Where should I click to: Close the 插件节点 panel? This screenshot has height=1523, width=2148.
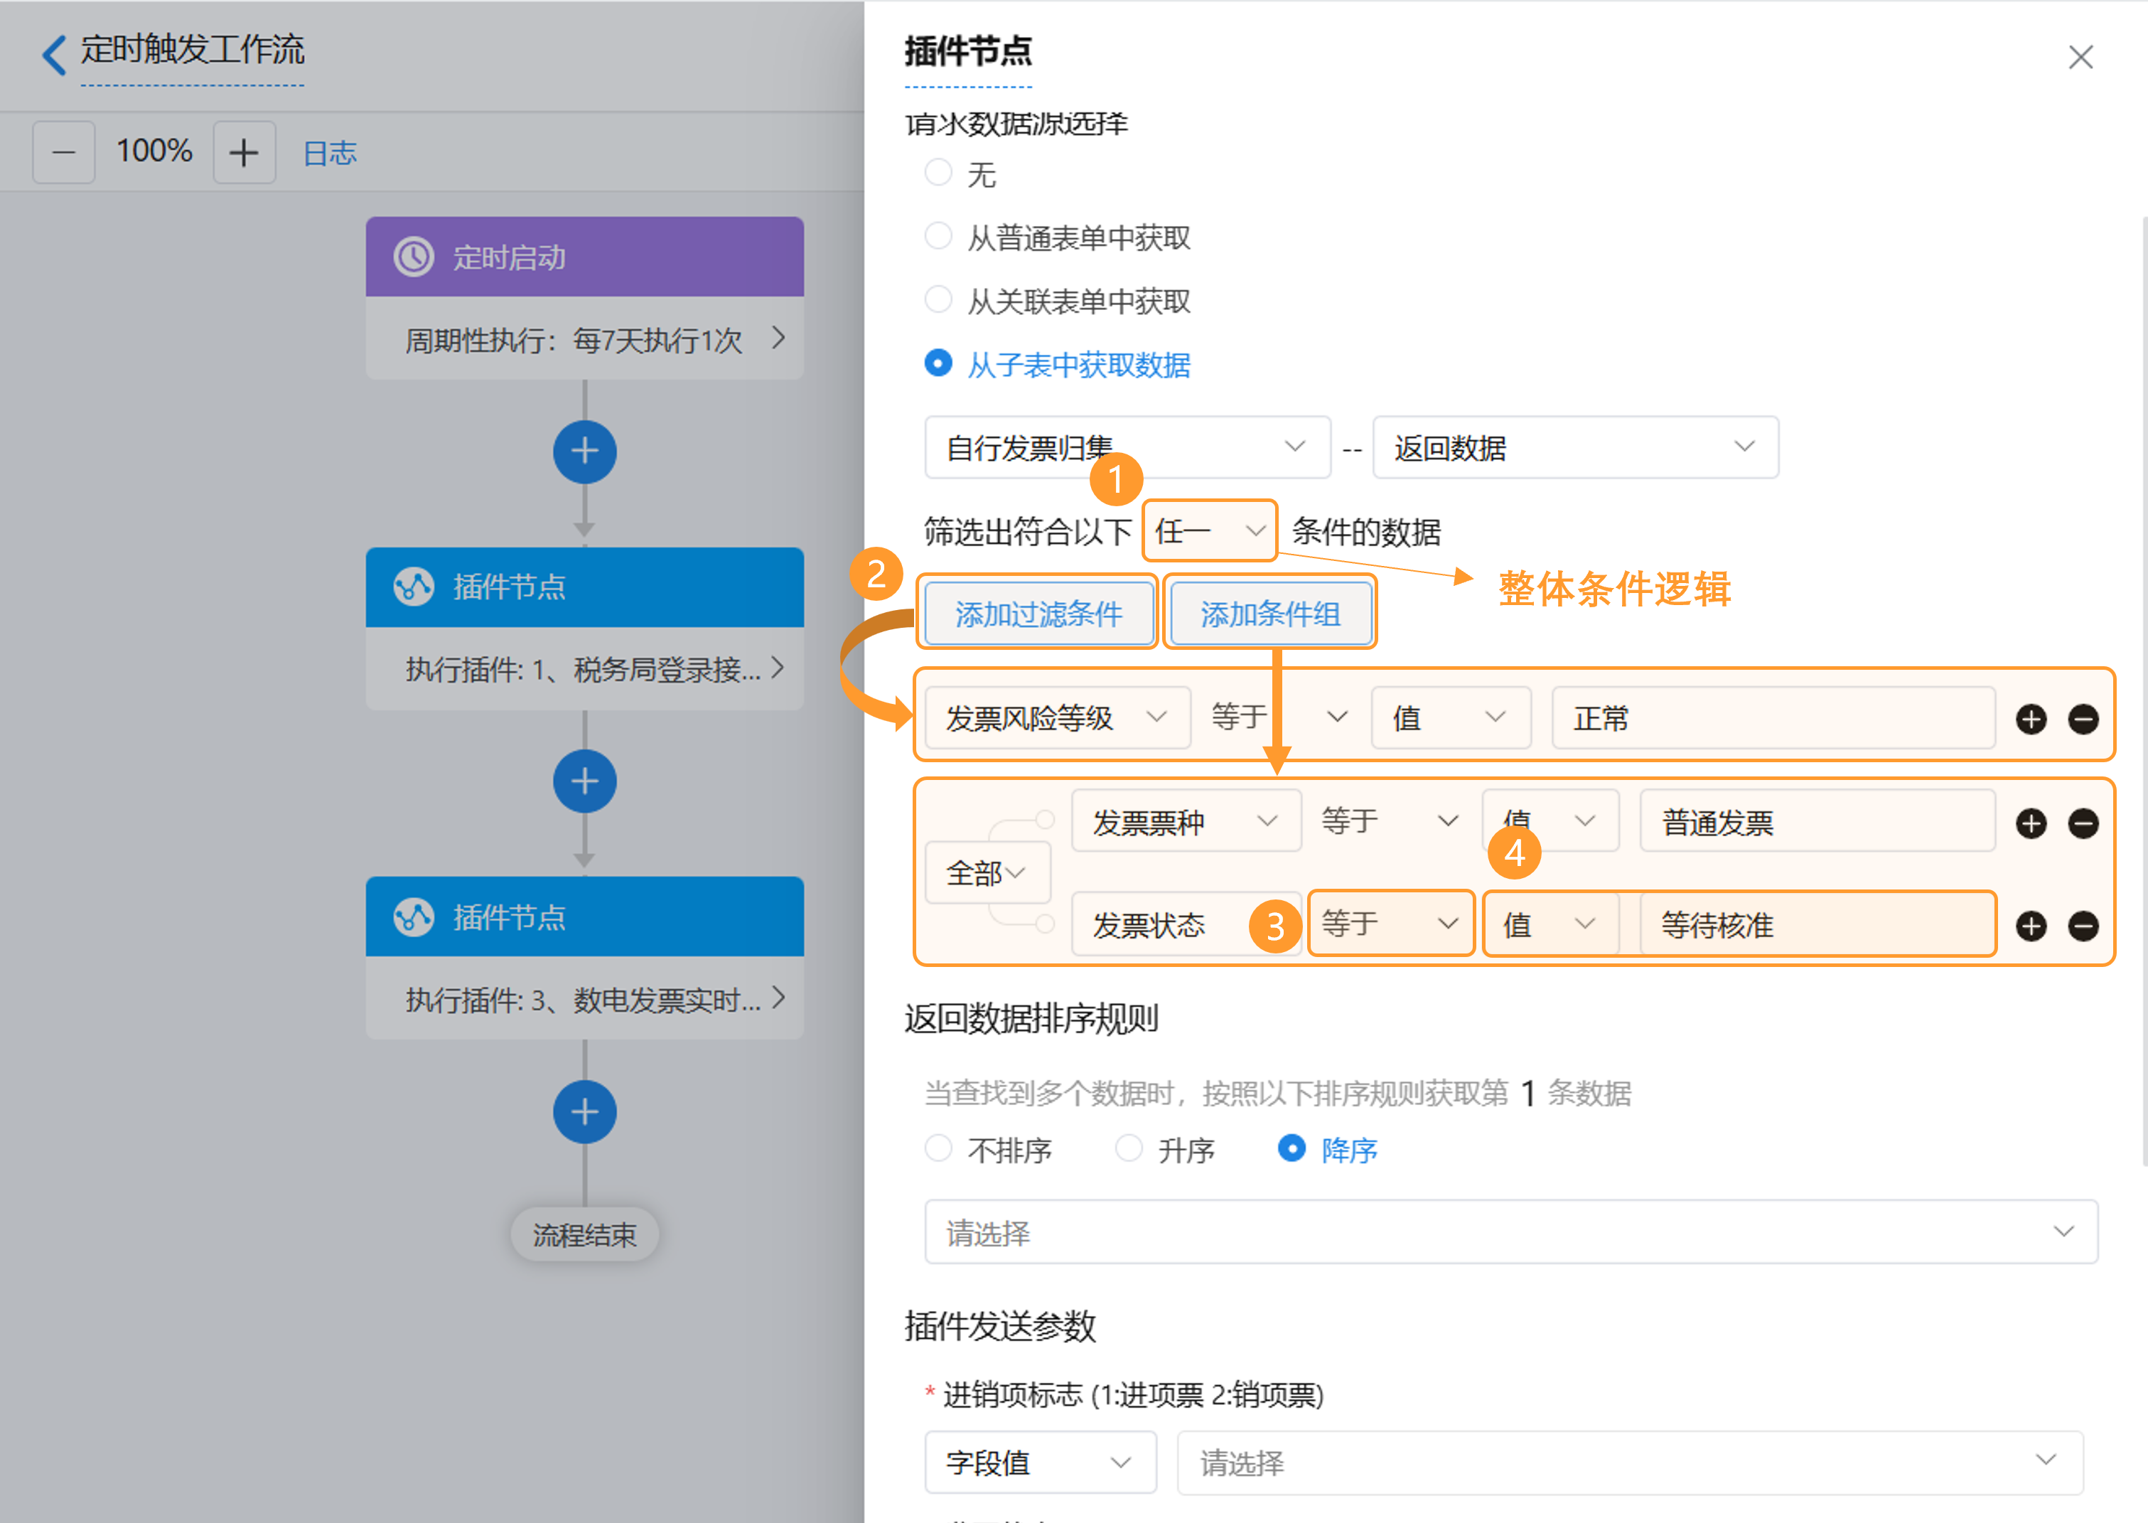click(x=2080, y=57)
